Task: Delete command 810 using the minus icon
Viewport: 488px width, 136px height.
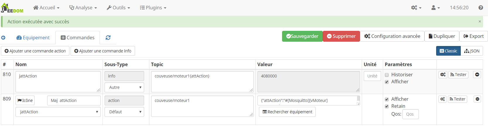Action: pyautogui.click(x=477, y=75)
